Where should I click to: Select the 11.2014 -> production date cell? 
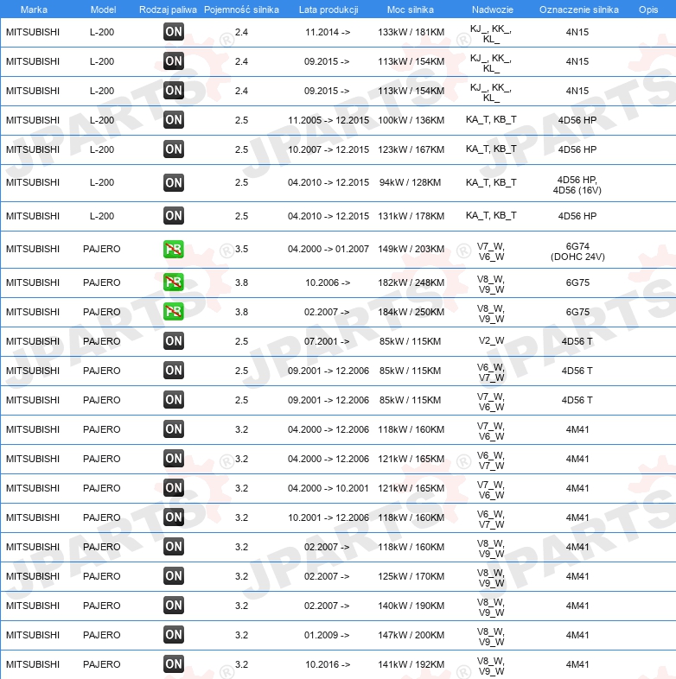(328, 32)
